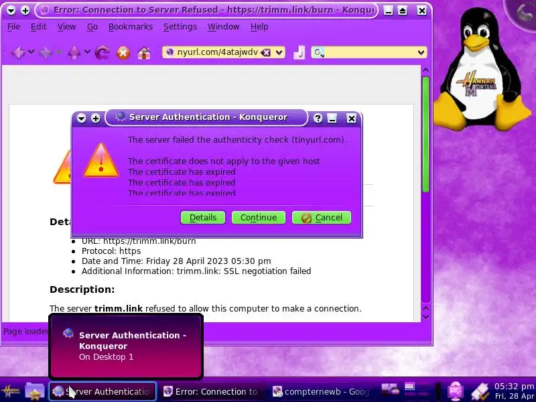Click 'certificate does not apply to given host' line
Screen dimensions: 536x402
[x=224, y=161]
